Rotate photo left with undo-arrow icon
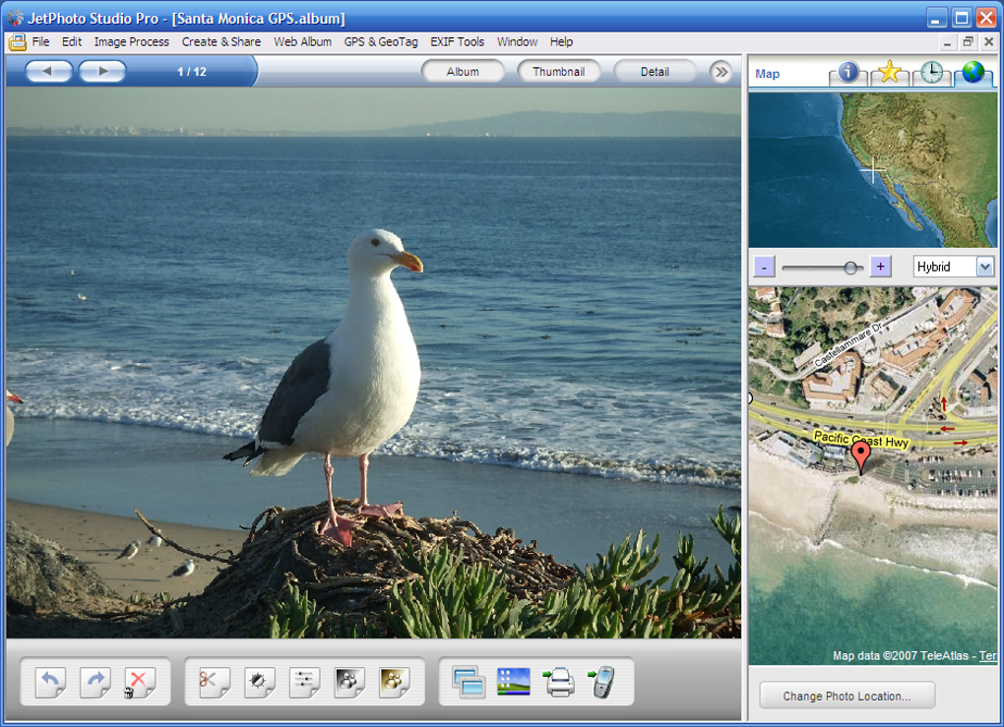Image resolution: width=1004 pixels, height=727 pixels. [x=50, y=683]
